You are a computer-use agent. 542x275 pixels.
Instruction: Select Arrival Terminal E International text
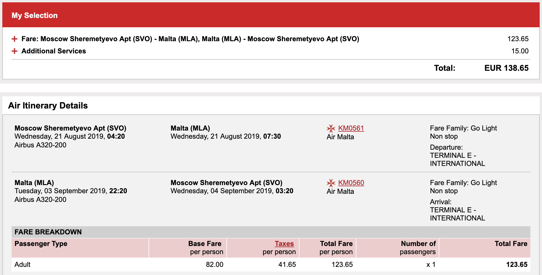point(457,210)
